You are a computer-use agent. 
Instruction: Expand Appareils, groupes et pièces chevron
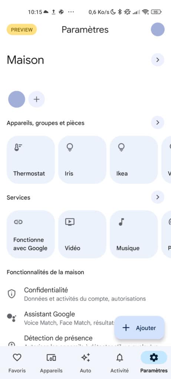click(158, 123)
